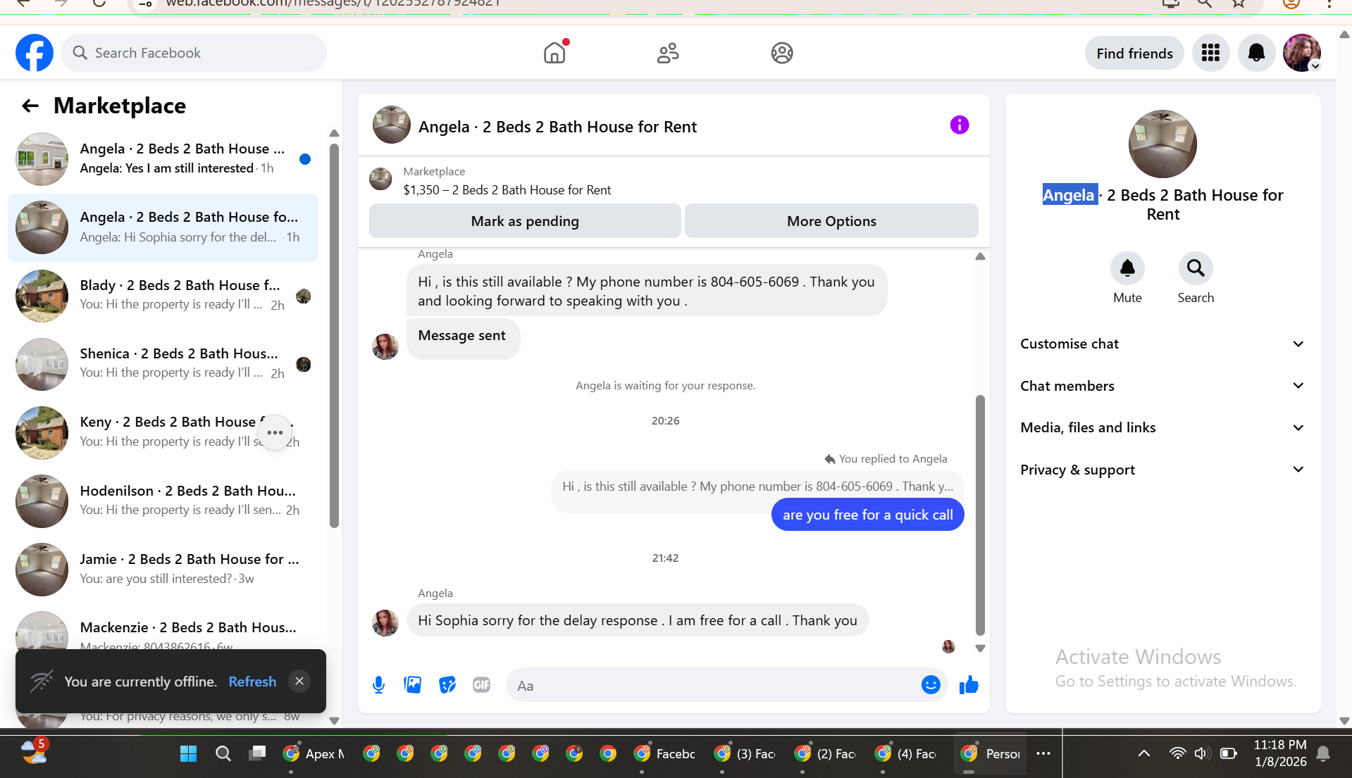Viewport: 1352px width, 778px height.
Task: Expand the Chat members section
Action: tap(1162, 386)
